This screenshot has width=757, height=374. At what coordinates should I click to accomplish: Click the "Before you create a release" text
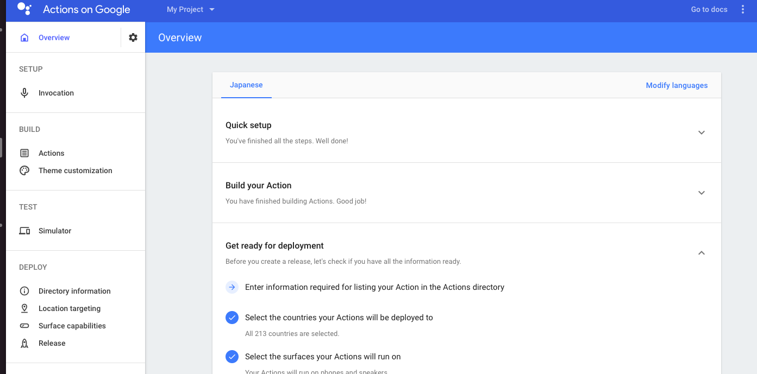coord(343,261)
